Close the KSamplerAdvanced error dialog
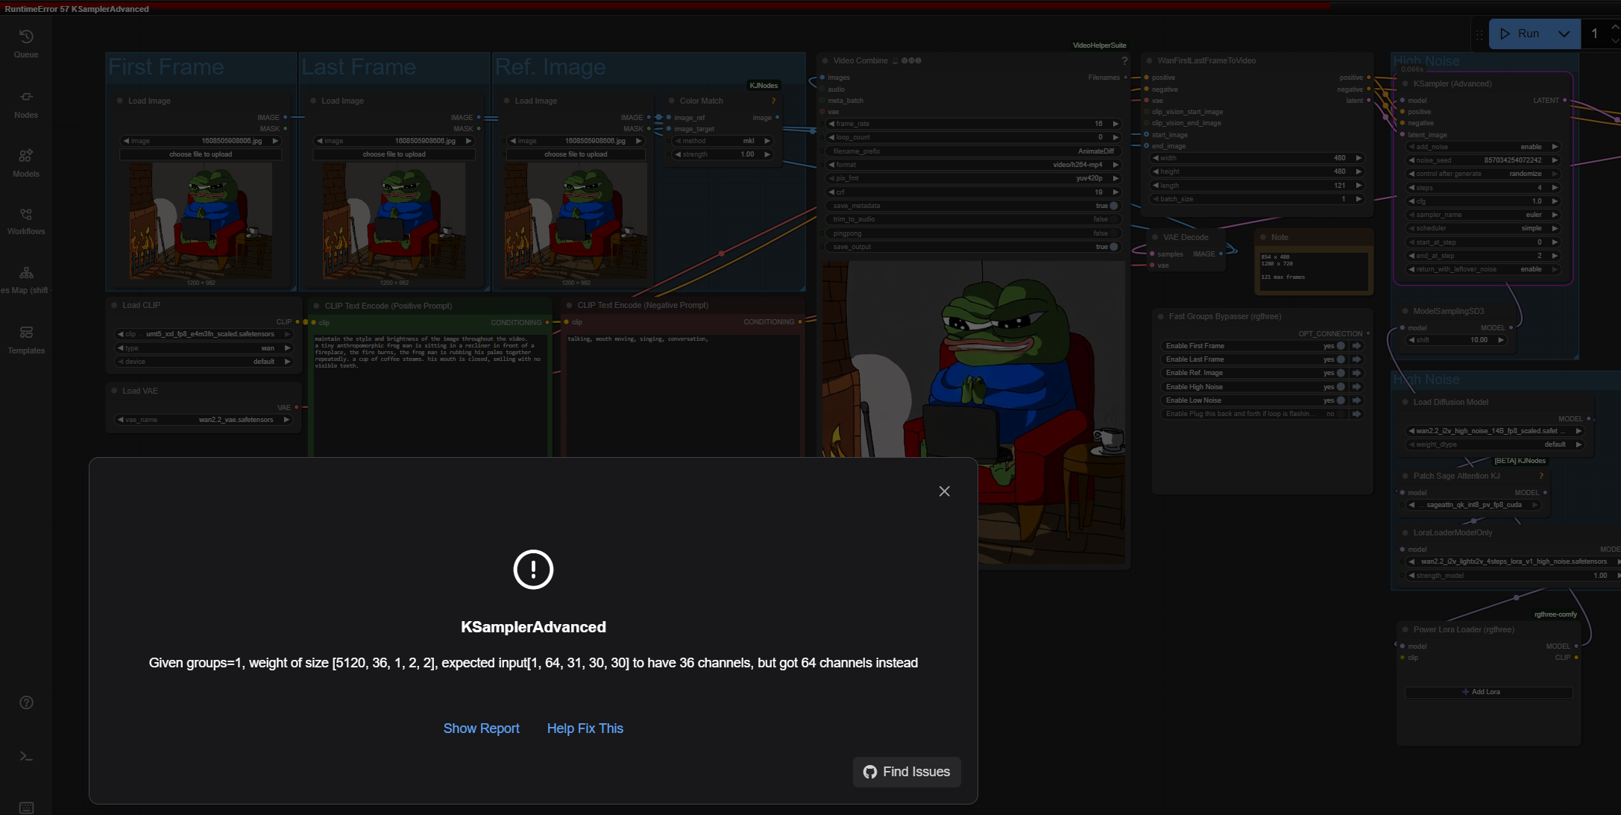 click(944, 491)
